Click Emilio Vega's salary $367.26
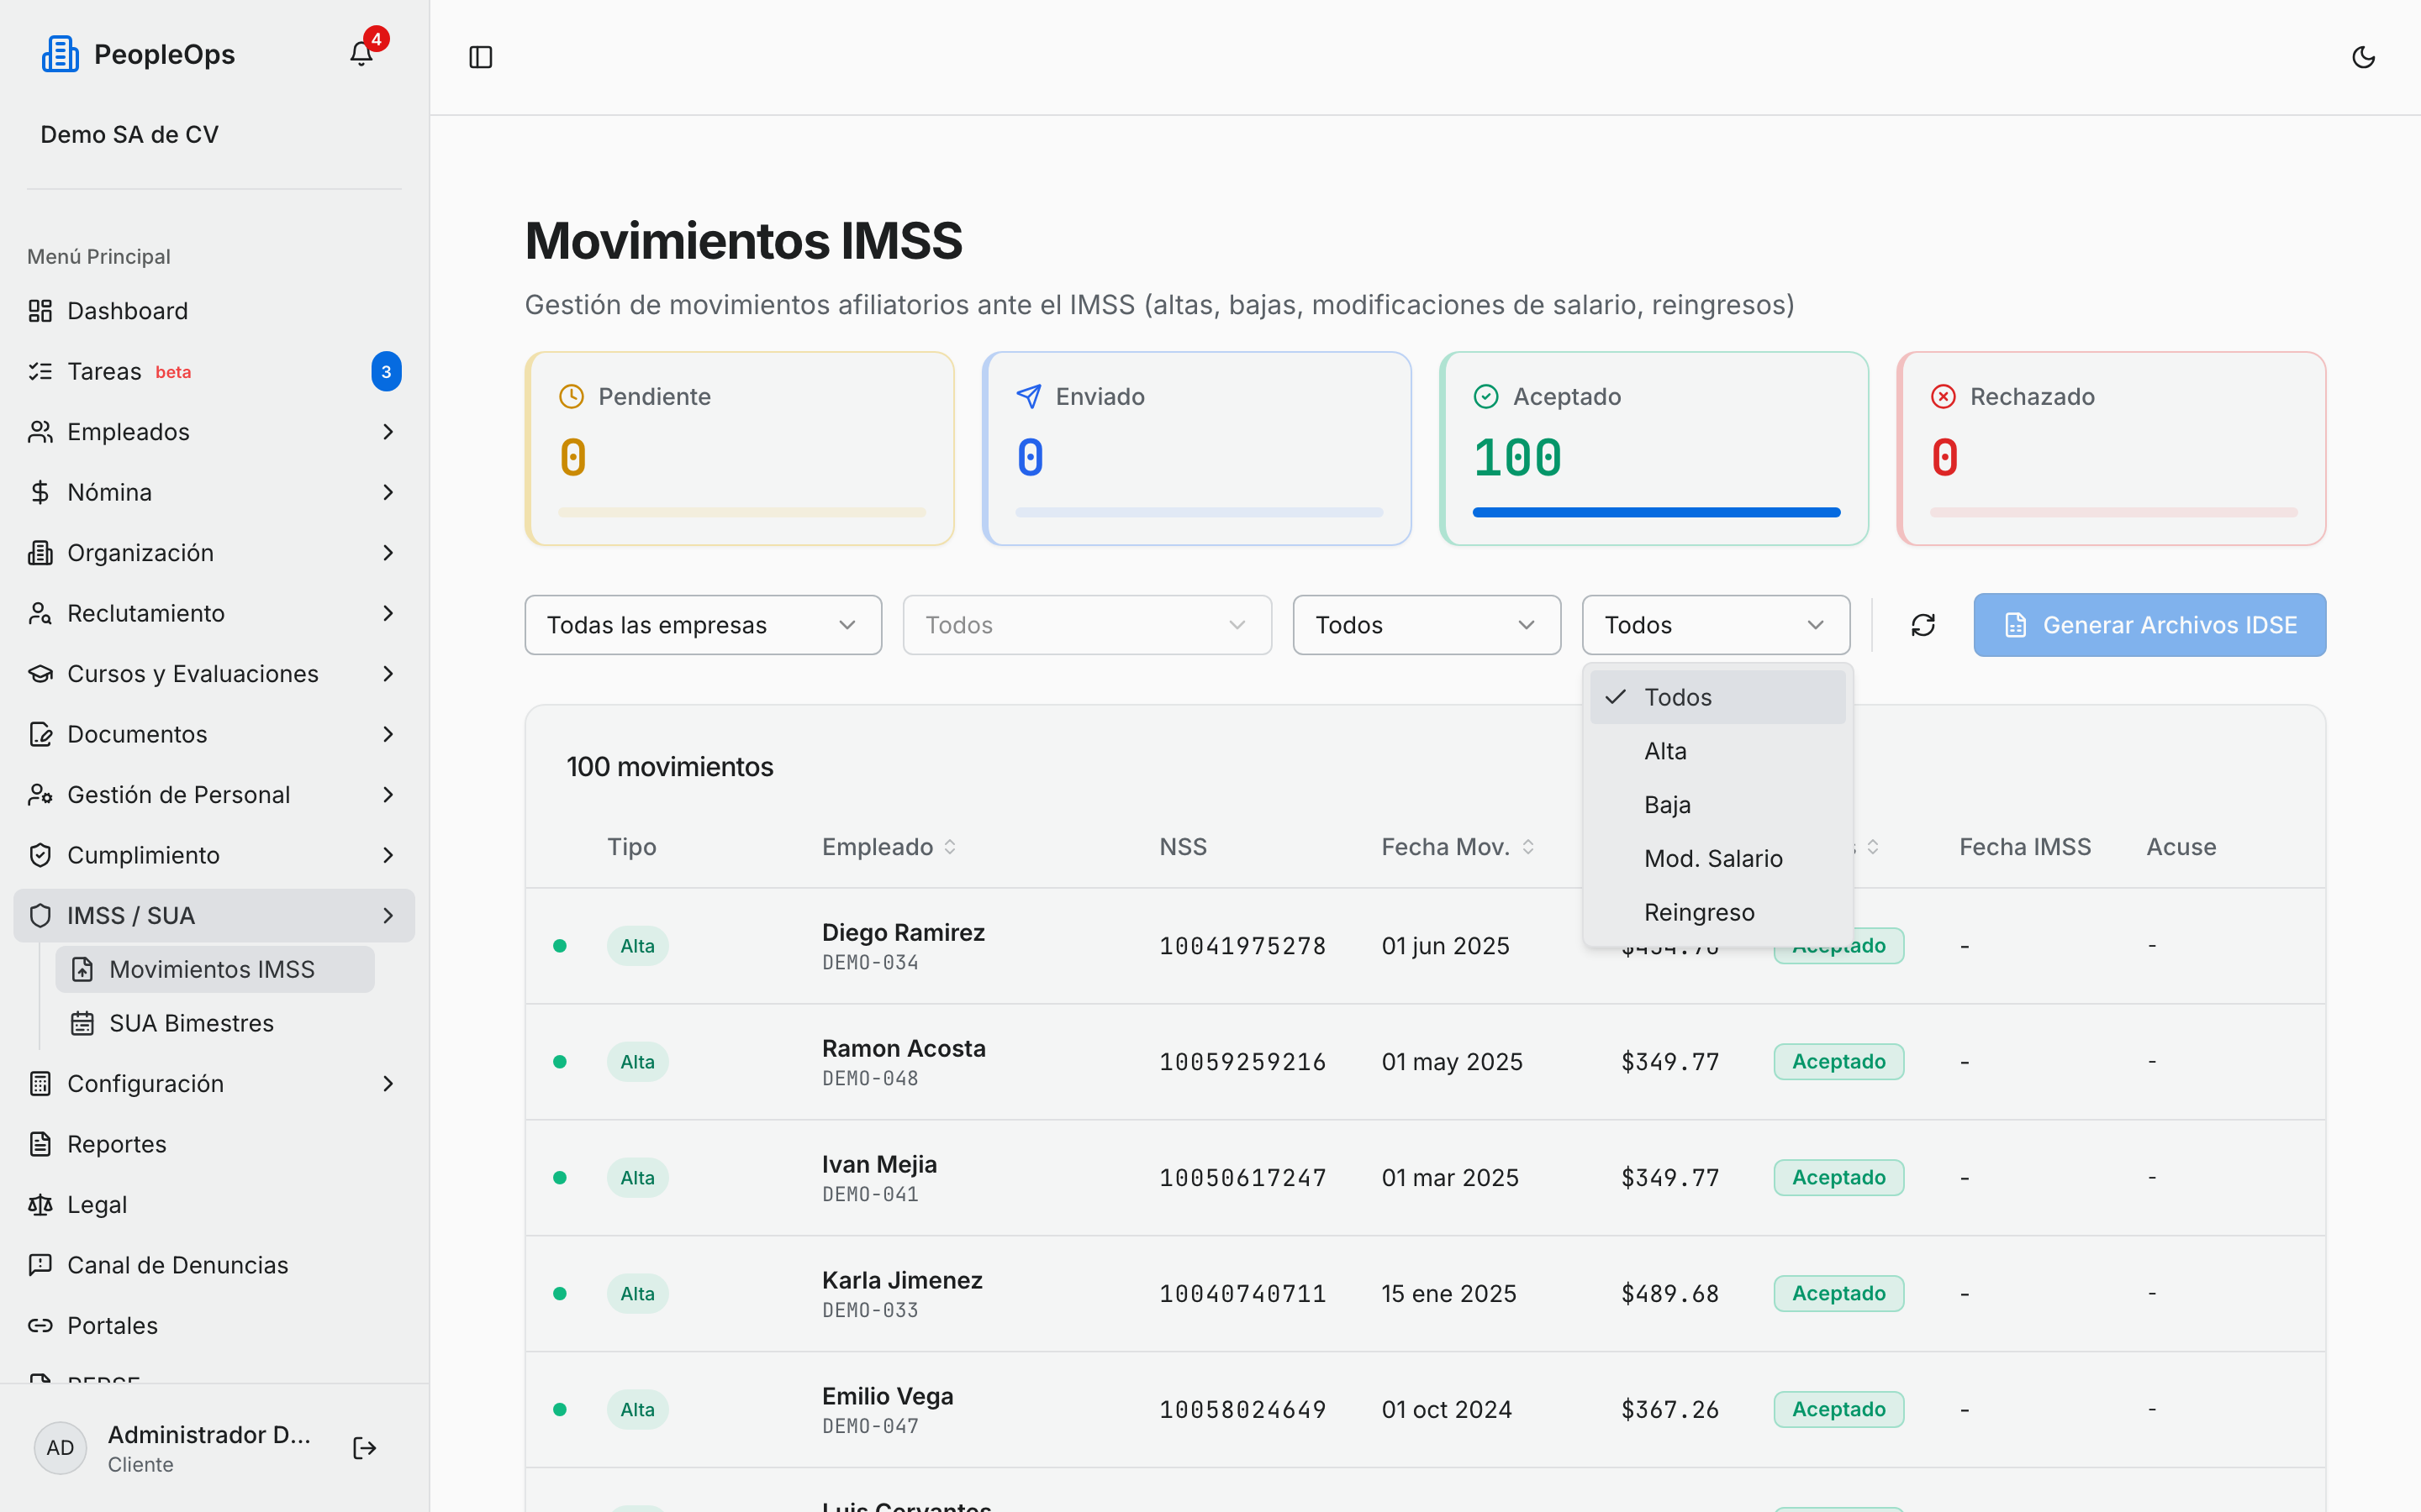This screenshot has height=1512, width=2421. point(1669,1410)
